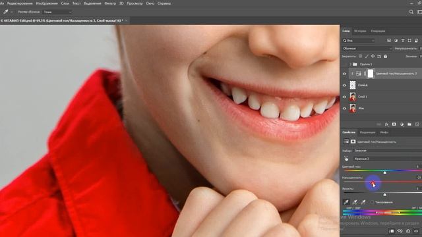Toggle adjustment layers filter icon

pos(396,41)
